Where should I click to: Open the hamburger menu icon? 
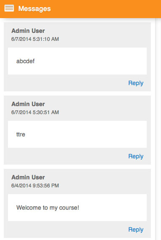pos(9,8)
